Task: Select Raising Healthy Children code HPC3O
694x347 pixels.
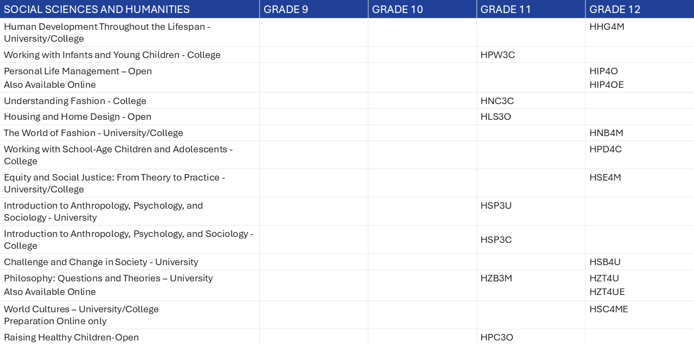Action: (497, 337)
